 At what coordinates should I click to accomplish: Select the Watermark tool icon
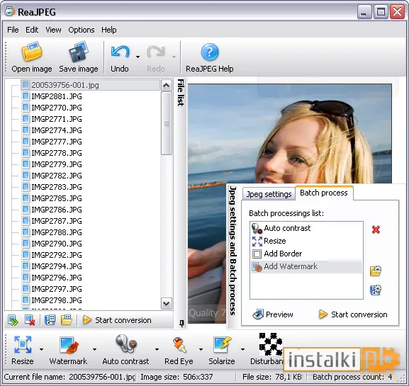click(69, 345)
